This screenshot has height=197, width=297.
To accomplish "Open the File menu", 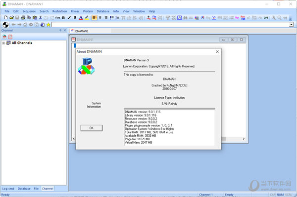I will (x=7, y=11).
